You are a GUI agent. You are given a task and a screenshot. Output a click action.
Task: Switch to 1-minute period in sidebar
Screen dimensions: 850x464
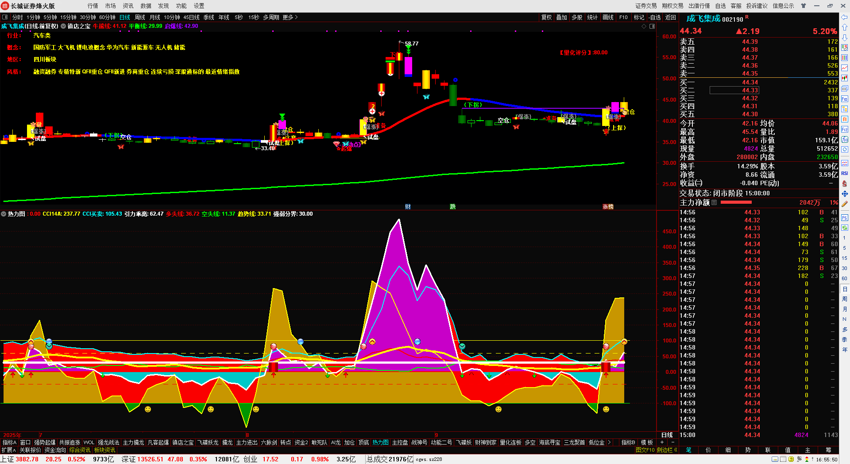click(845, 238)
